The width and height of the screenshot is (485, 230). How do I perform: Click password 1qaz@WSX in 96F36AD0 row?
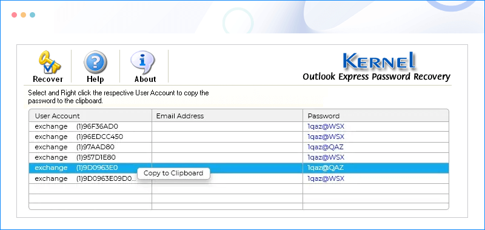[x=326, y=126]
